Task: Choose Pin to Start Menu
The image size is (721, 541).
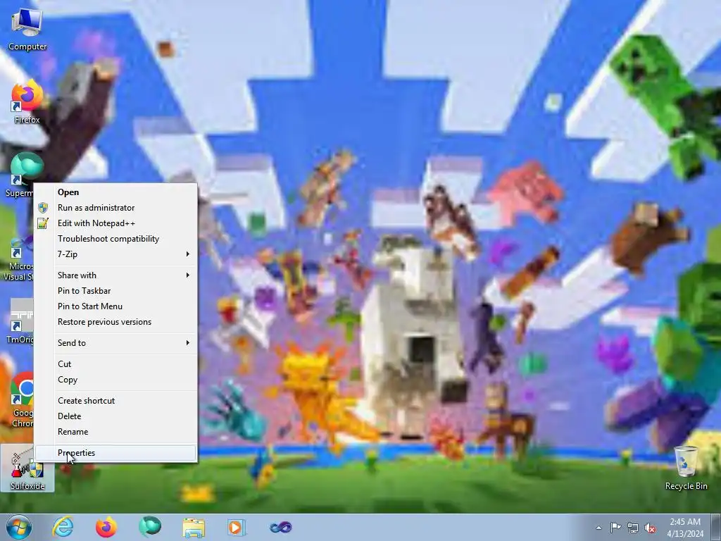Action: coord(116,306)
